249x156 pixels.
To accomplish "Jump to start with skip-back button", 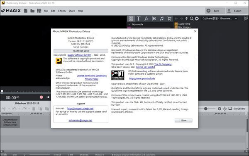I will [x=48, y=97].
